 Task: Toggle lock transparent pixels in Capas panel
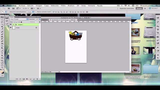point(14,22)
